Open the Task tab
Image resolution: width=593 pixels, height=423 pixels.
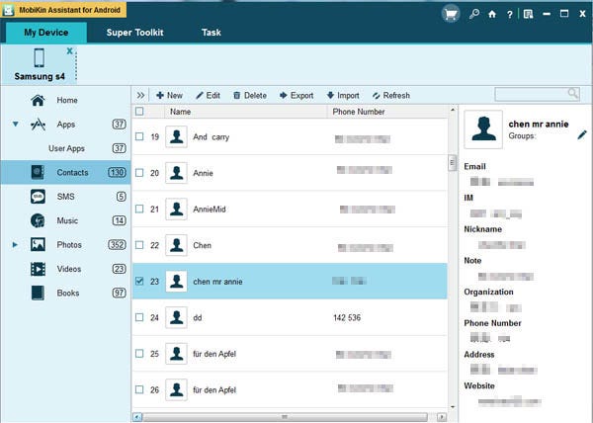(212, 33)
